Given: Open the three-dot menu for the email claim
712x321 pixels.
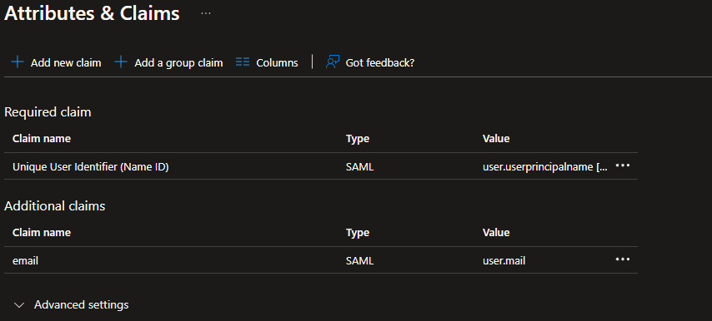Looking at the screenshot, I should click(623, 259).
